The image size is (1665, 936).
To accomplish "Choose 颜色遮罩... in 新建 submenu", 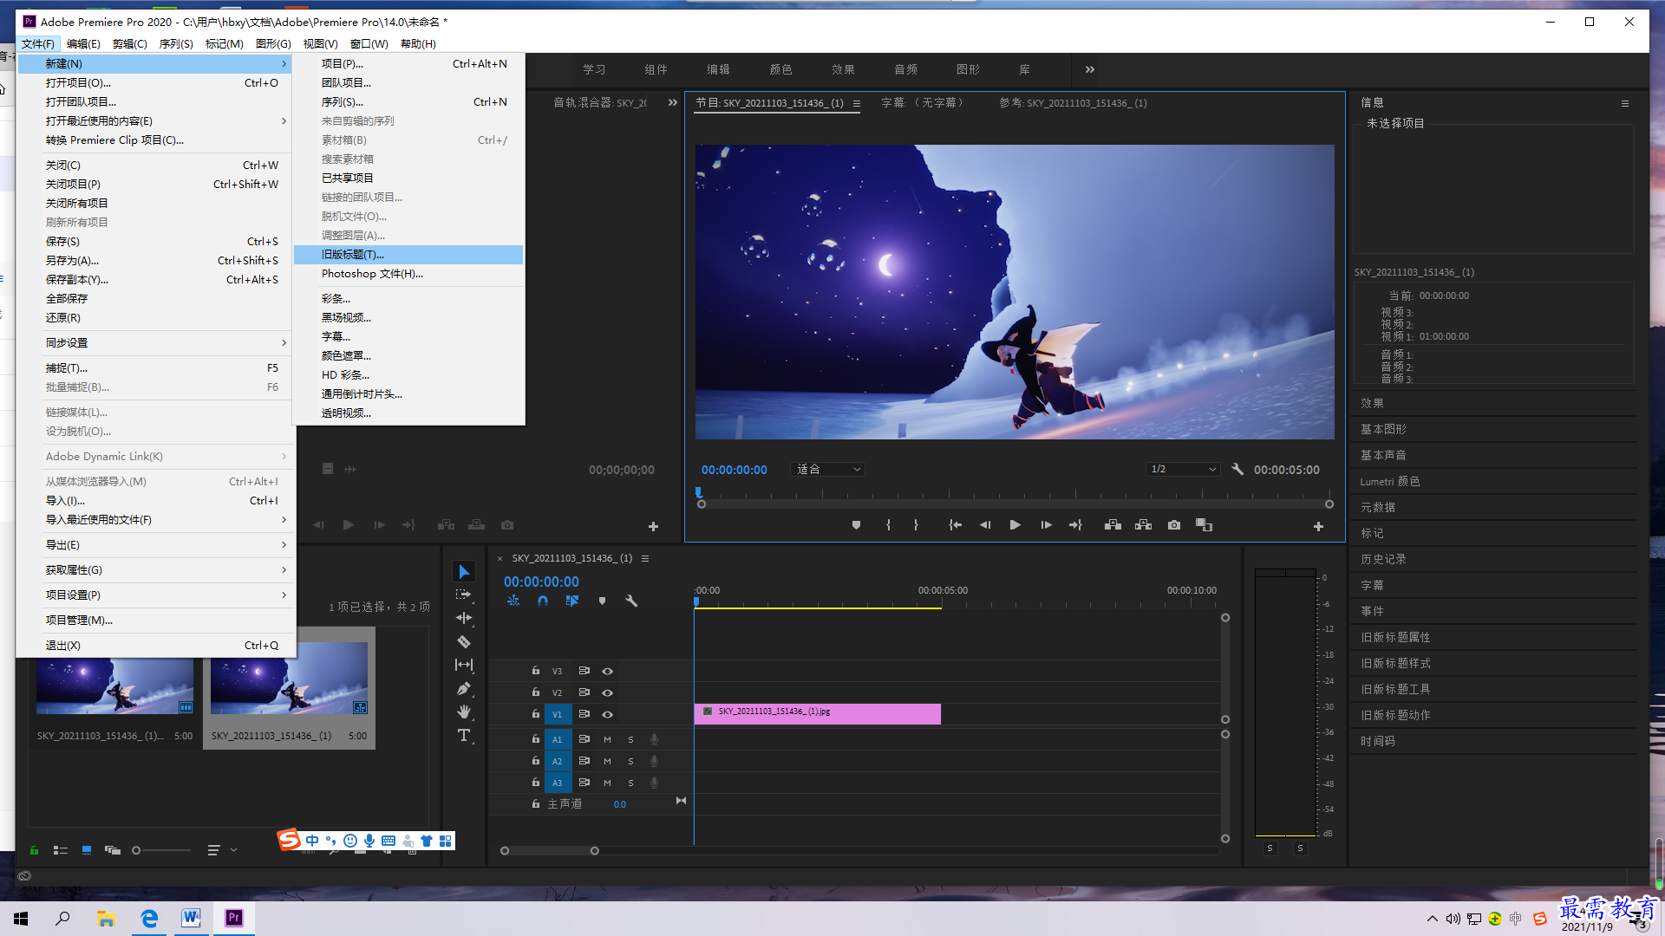I will pyautogui.click(x=408, y=356).
